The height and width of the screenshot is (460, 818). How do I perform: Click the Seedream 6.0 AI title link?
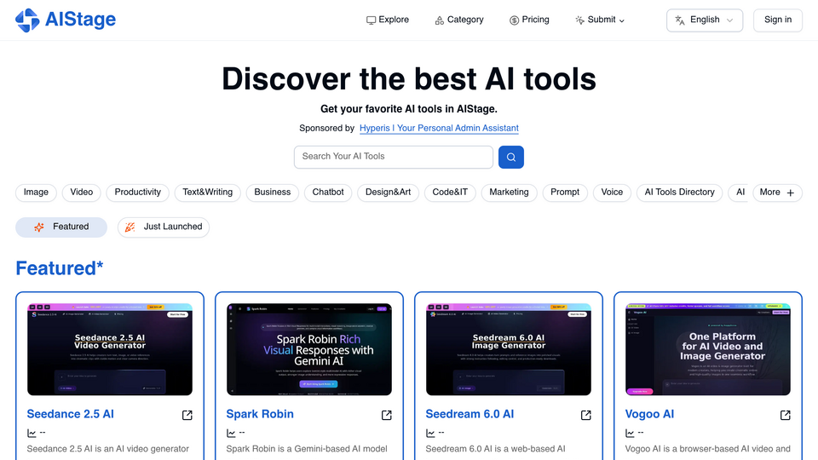tap(469, 414)
